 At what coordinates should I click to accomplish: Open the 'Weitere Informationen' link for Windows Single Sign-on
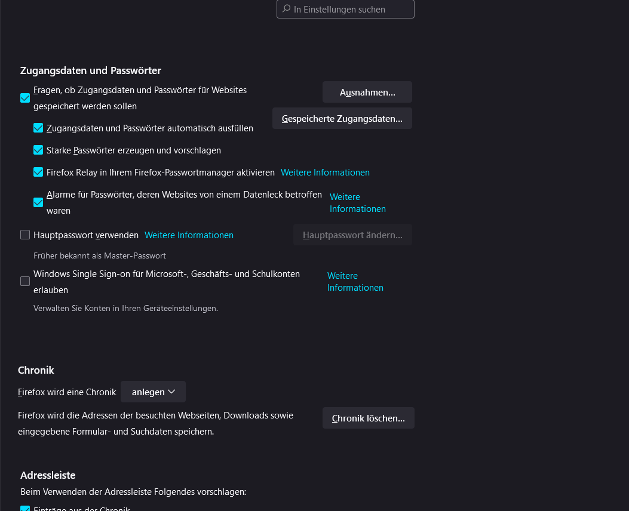tap(355, 282)
